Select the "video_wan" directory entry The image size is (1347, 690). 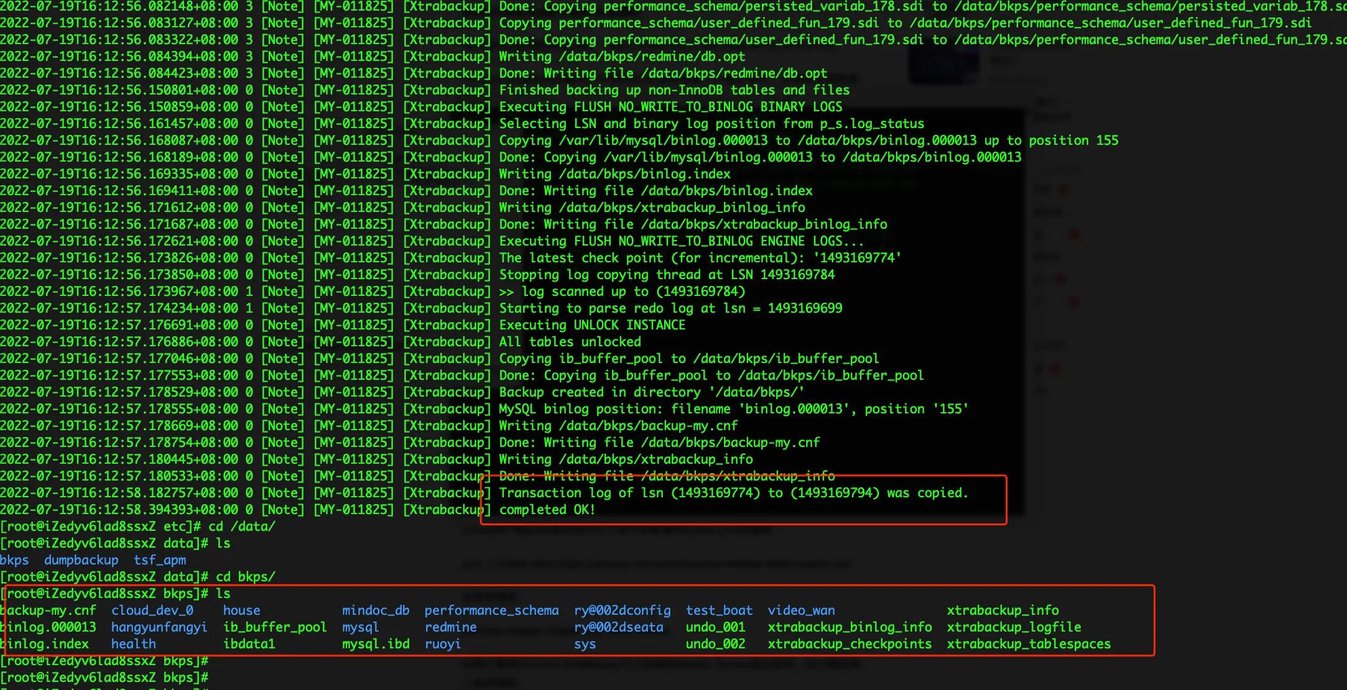click(x=802, y=610)
